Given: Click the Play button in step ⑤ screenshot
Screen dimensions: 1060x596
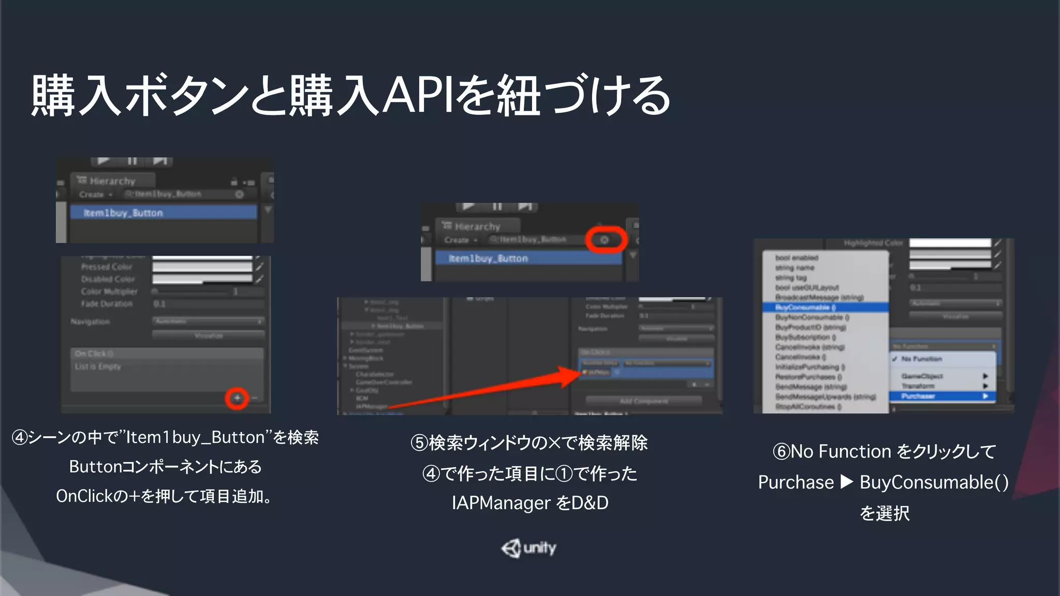Looking at the screenshot, I should [x=469, y=206].
